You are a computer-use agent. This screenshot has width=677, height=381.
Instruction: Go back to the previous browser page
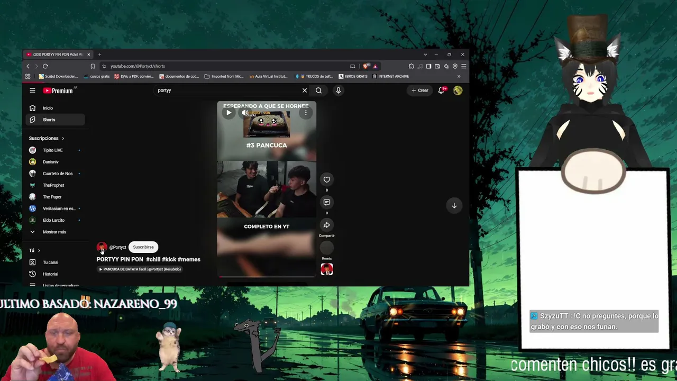pyautogui.click(x=28, y=66)
